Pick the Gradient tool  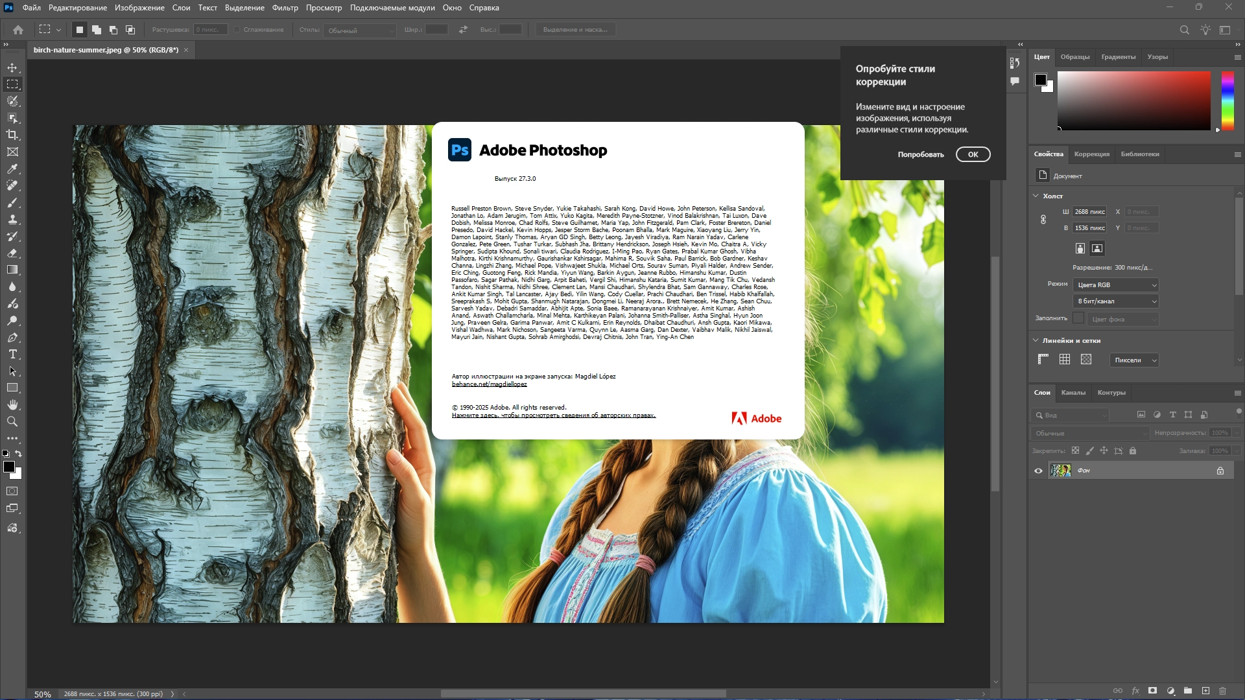click(x=12, y=270)
